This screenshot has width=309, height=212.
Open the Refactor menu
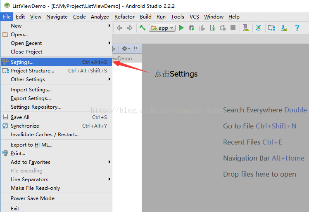click(124, 17)
